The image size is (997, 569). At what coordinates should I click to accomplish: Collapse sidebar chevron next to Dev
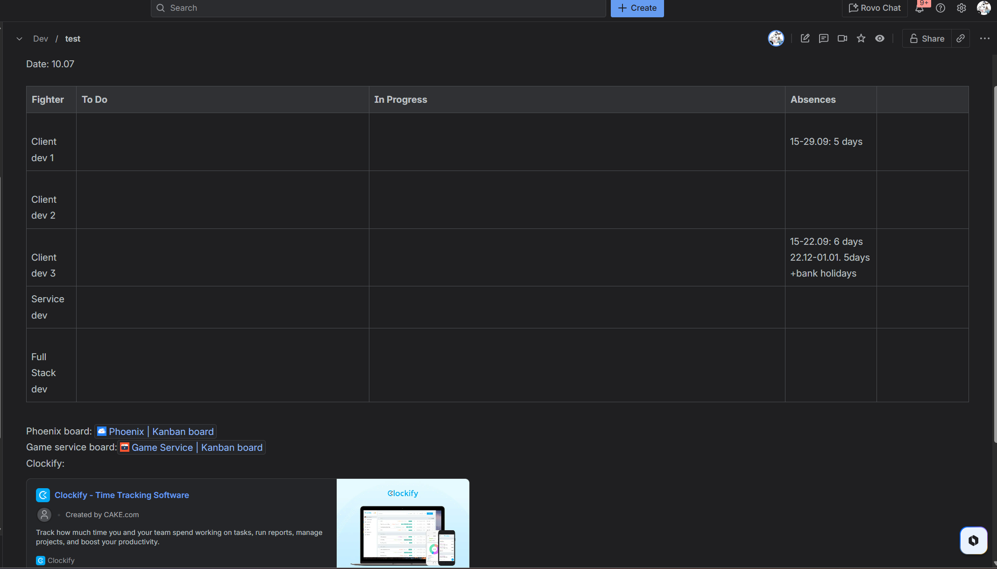tap(19, 39)
